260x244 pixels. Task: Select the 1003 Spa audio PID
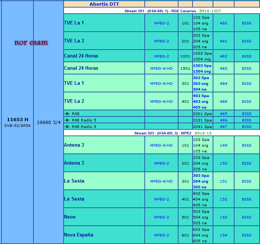click(202, 54)
